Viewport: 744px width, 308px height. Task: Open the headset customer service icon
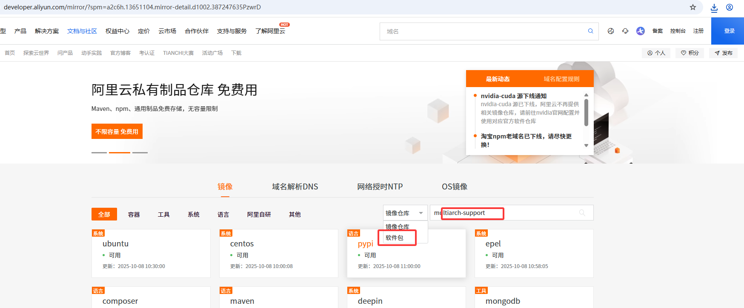[625, 31]
